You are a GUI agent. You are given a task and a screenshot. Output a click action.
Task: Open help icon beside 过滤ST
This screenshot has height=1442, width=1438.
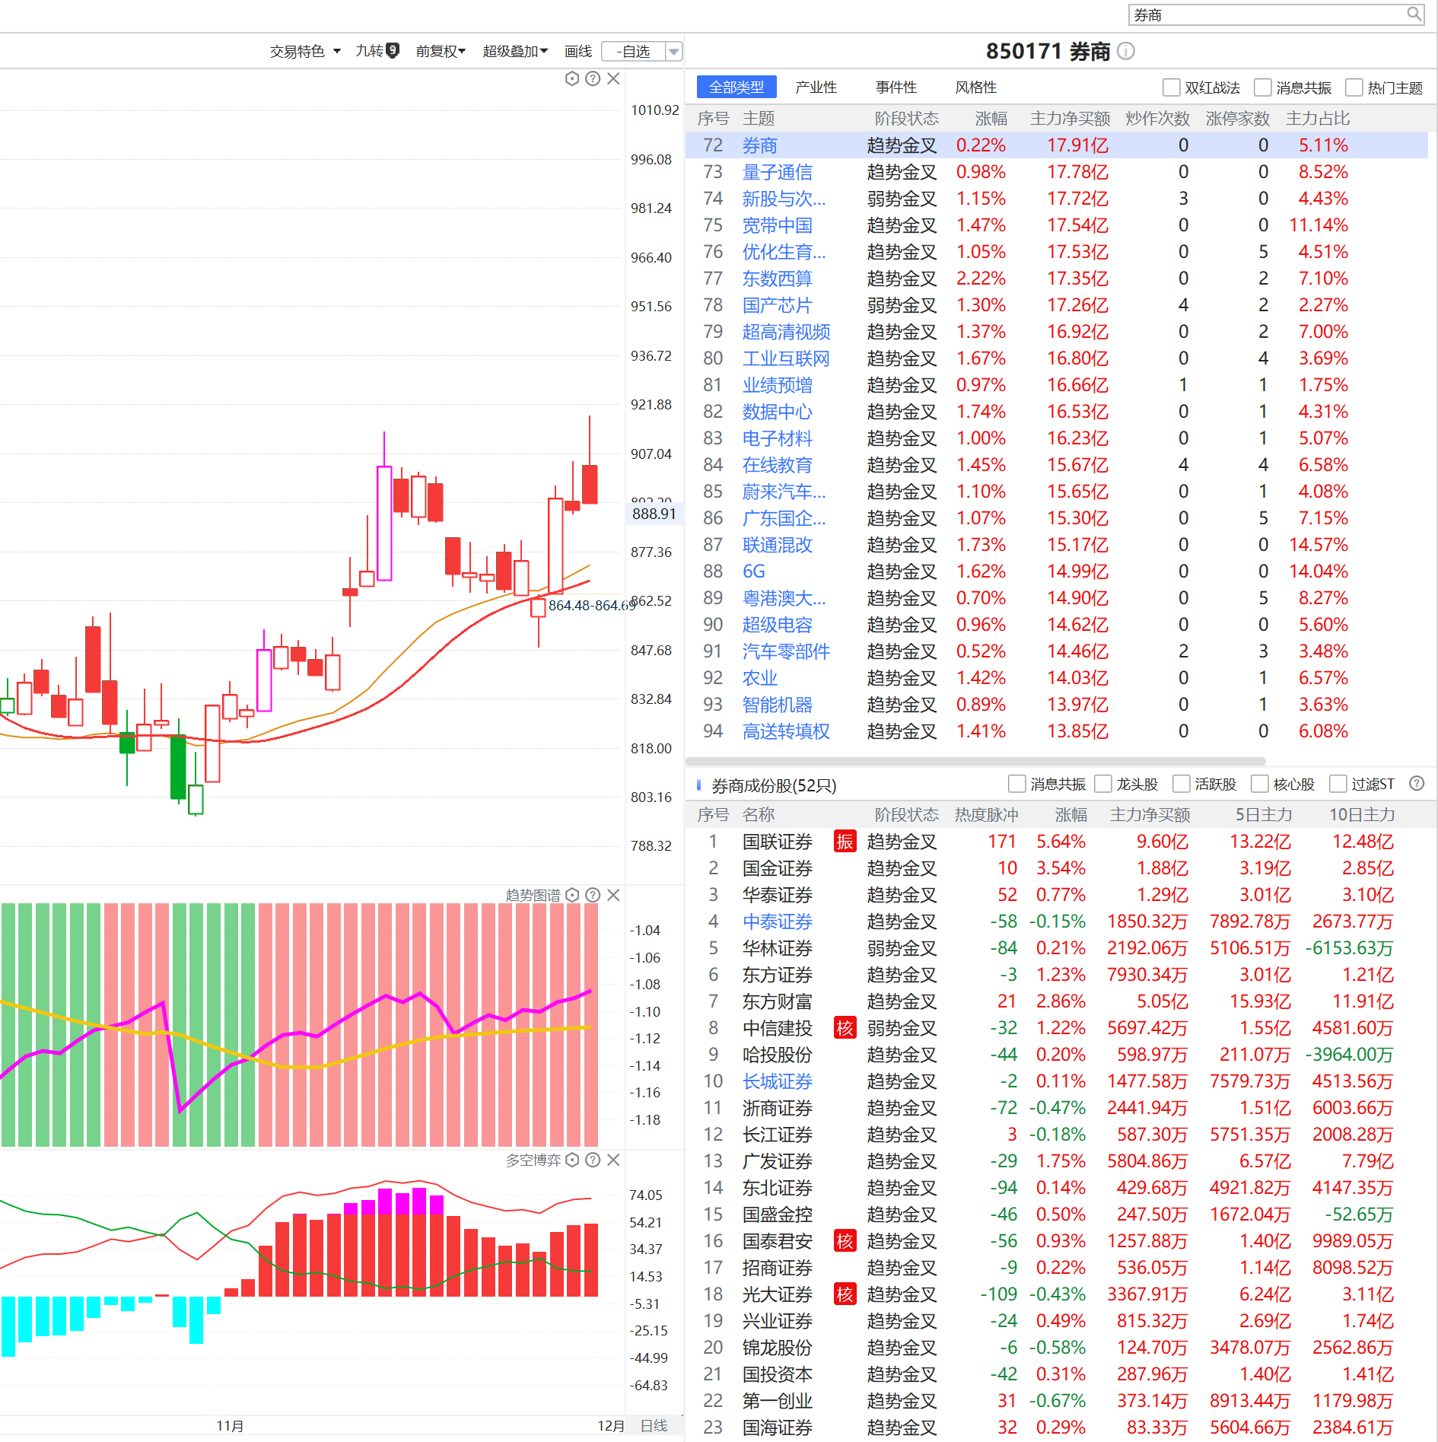1417,784
